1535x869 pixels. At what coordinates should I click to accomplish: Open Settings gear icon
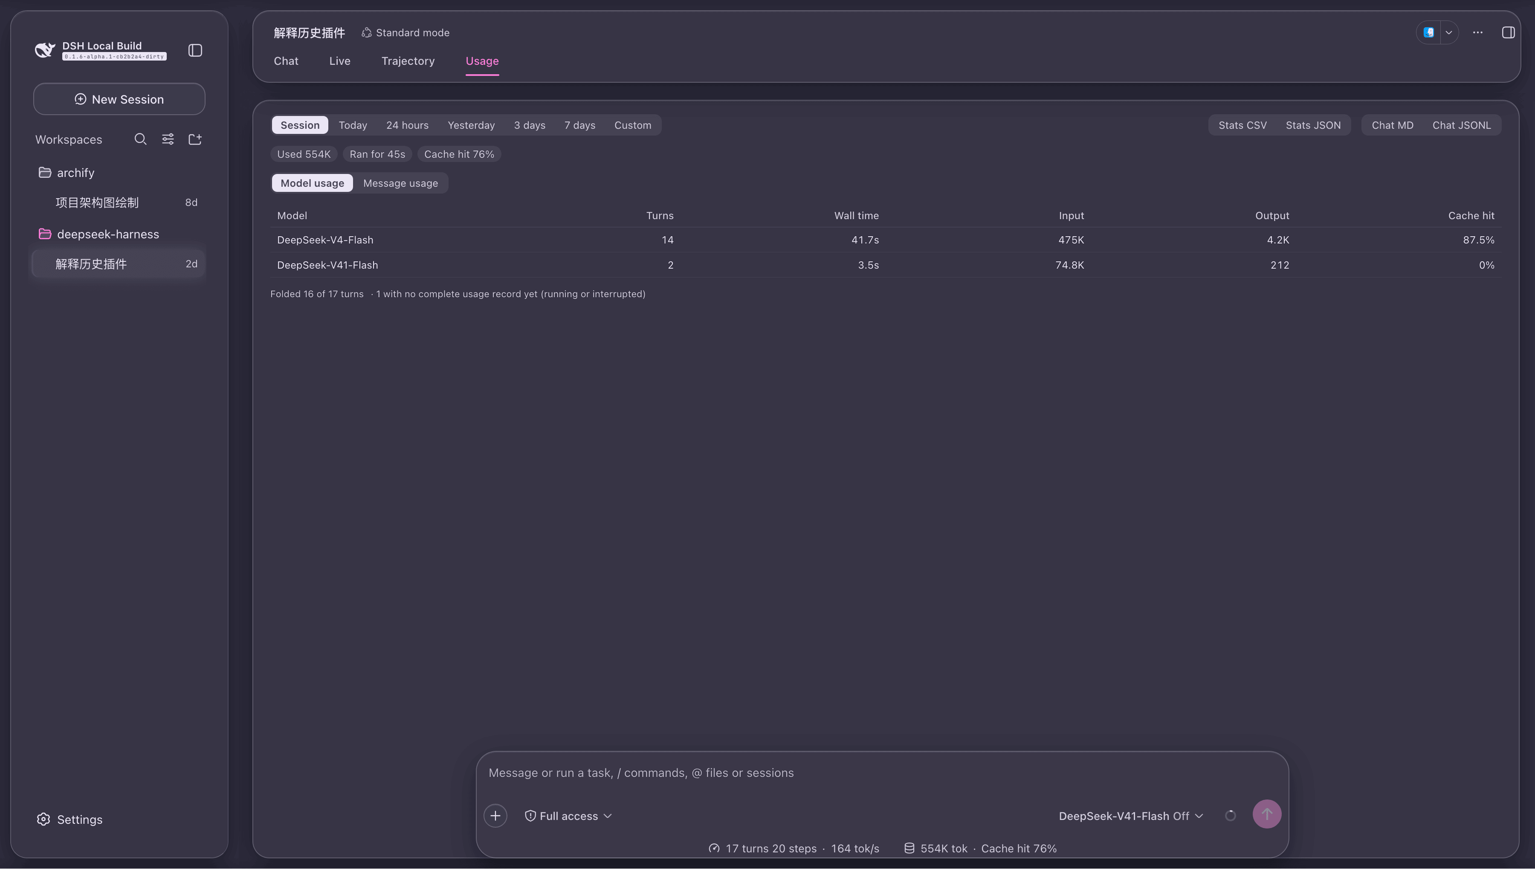[43, 819]
